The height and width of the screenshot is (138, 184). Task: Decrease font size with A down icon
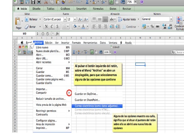coord(86,19)
